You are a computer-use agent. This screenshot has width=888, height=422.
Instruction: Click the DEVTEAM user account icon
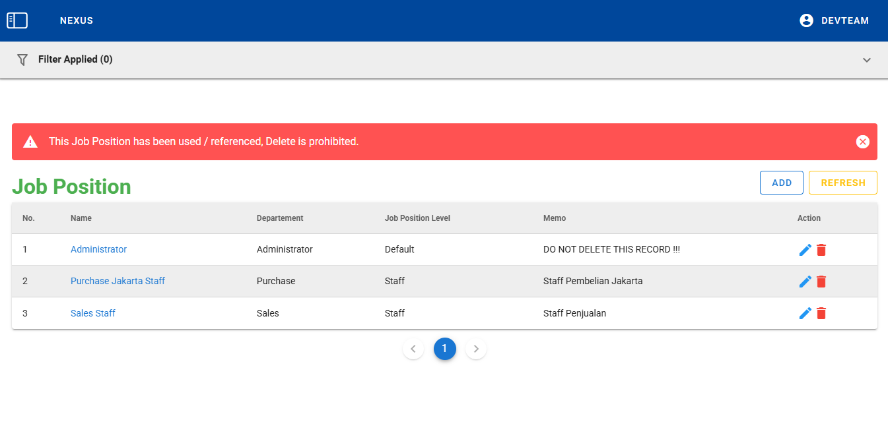806,20
